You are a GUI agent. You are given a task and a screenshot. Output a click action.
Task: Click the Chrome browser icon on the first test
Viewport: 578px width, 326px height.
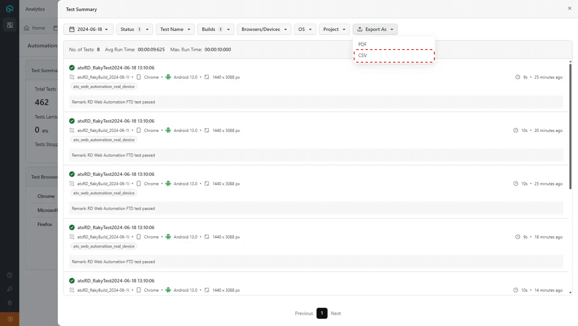(x=138, y=77)
